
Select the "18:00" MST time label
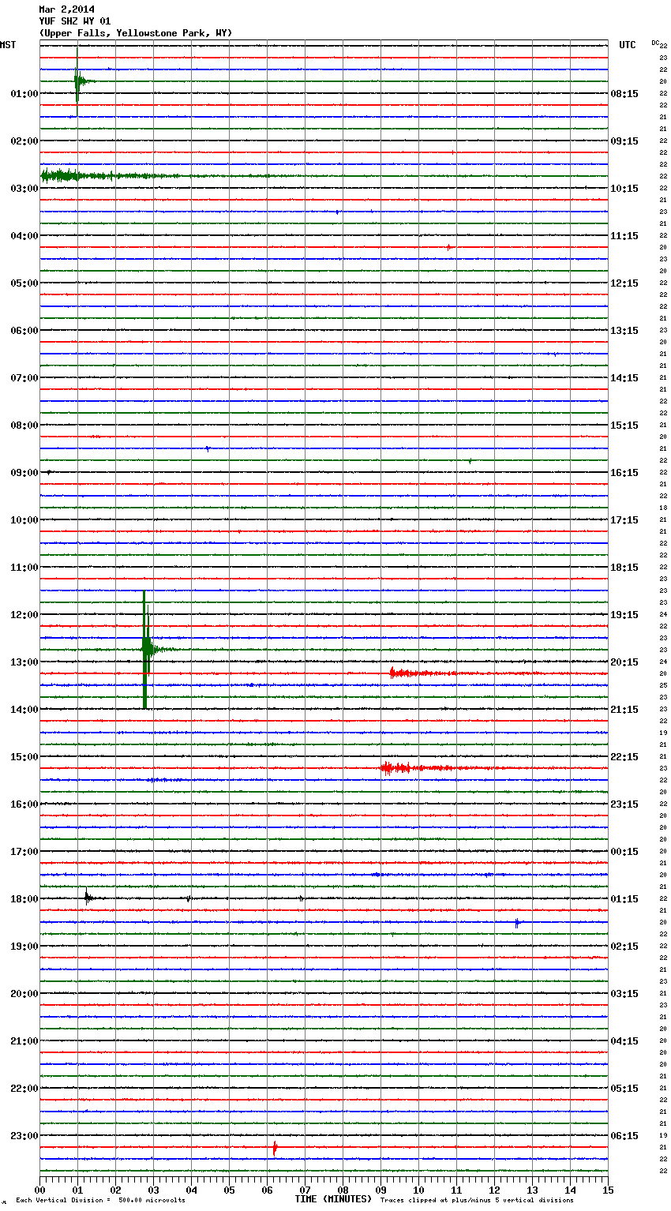[x=24, y=899]
